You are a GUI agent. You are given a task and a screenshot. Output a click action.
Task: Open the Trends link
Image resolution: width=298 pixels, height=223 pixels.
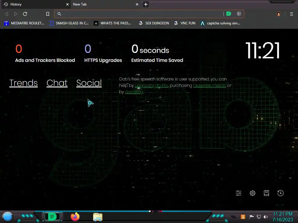click(x=23, y=83)
